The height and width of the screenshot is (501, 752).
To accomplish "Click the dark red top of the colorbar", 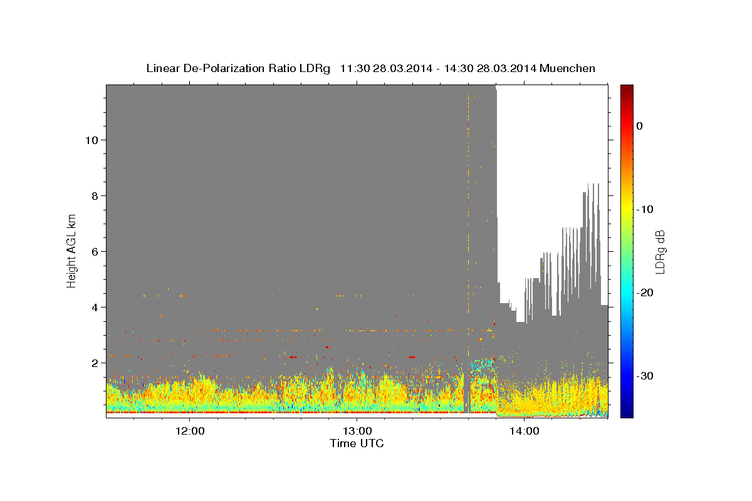I will 627,90.
